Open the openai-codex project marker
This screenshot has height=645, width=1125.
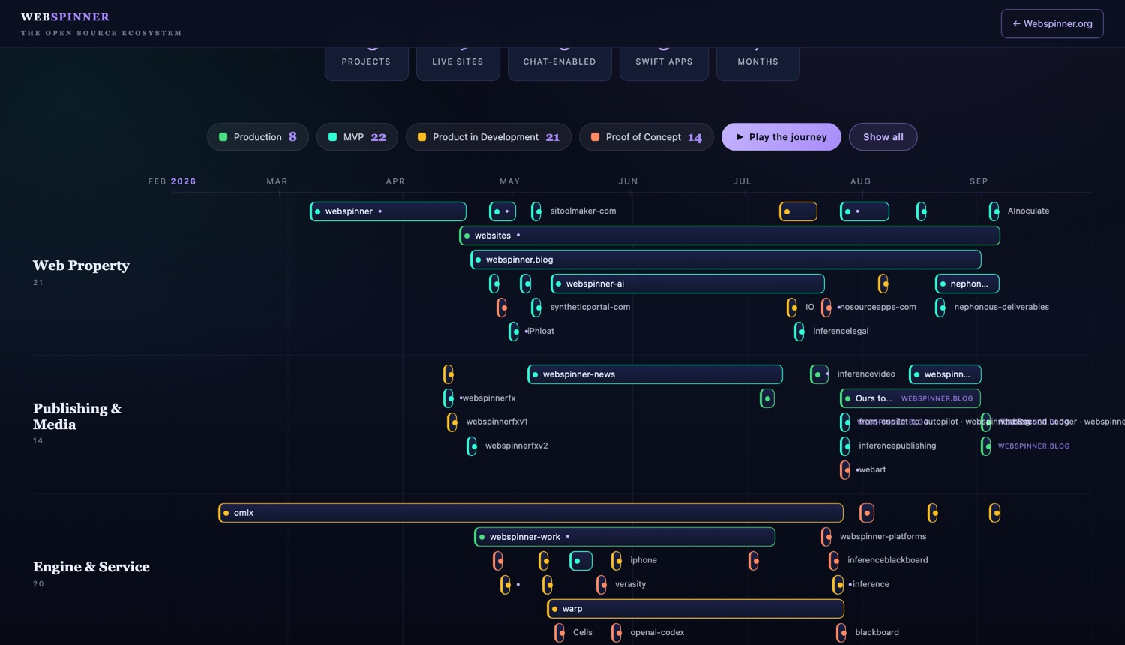coord(616,633)
